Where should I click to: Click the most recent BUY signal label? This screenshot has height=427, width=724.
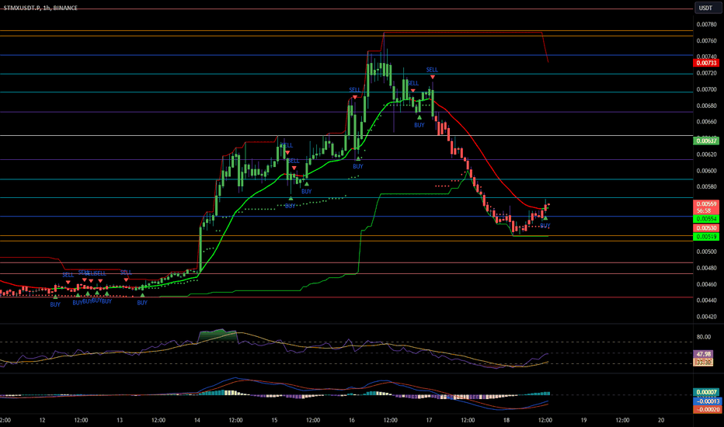click(x=545, y=226)
